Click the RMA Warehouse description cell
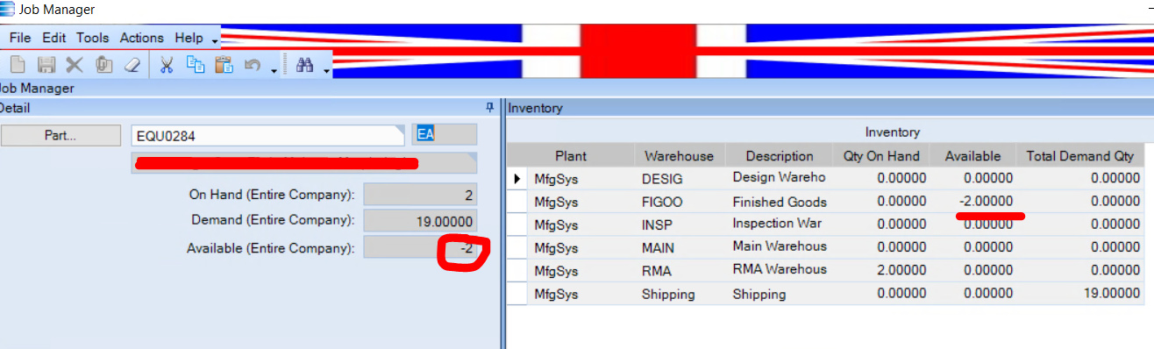The image size is (1154, 349). [x=779, y=270]
